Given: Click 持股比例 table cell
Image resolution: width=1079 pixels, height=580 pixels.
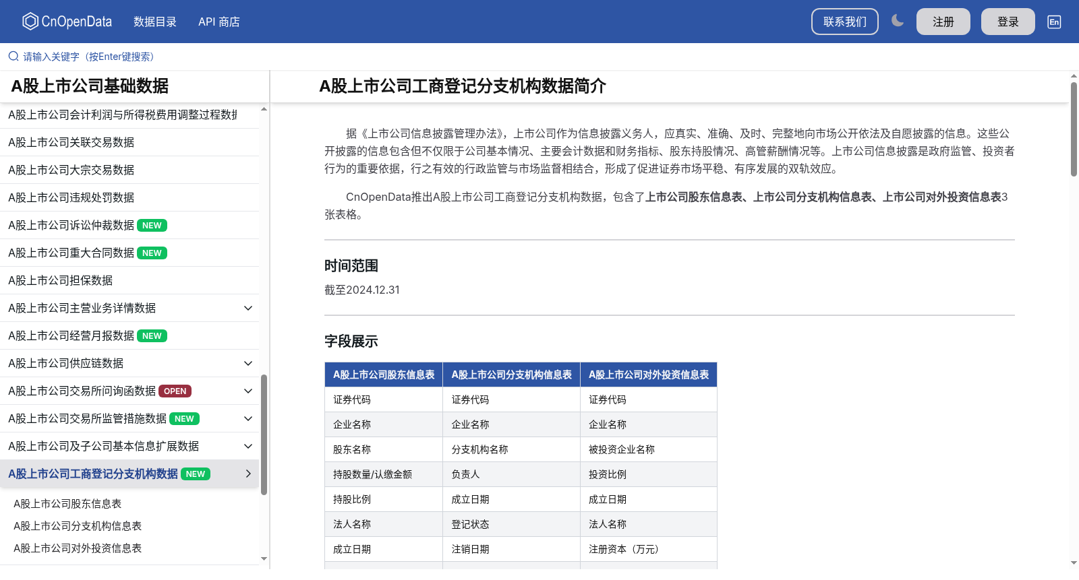Looking at the screenshot, I should pyautogui.click(x=384, y=499).
